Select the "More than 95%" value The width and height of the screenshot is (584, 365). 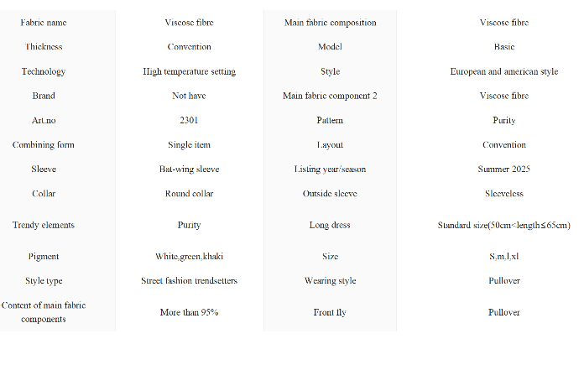(189, 312)
